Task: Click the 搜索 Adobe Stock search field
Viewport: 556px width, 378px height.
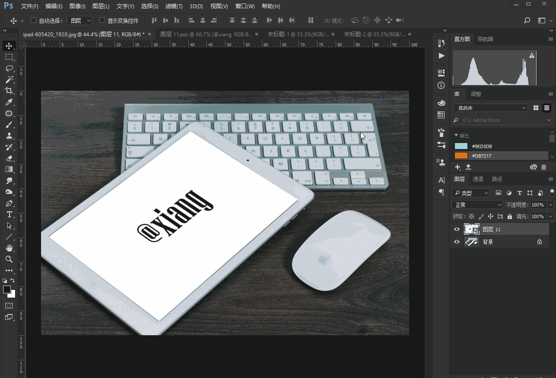Action: (x=501, y=120)
